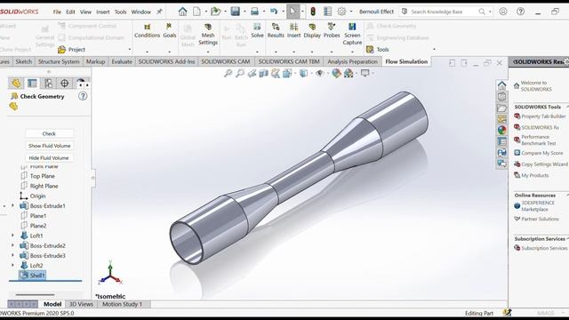This screenshot has height=320, width=569.
Task: Expand the Loft1 feature
Action: click(12, 236)
